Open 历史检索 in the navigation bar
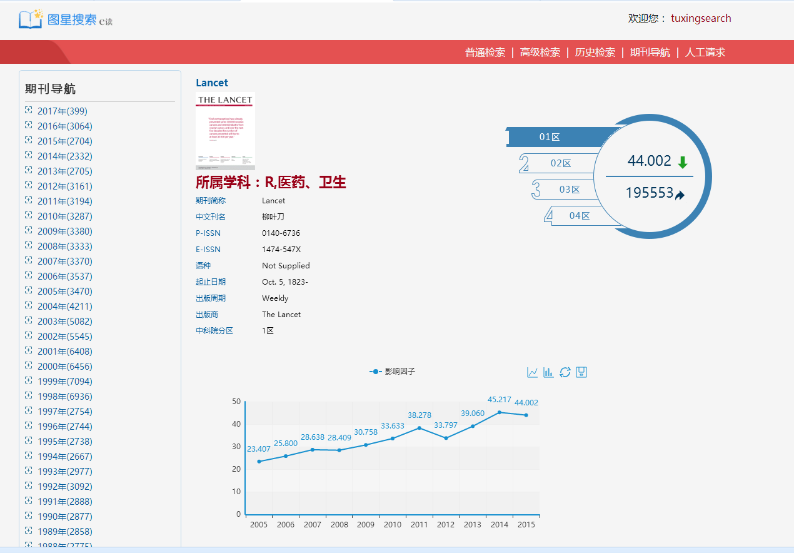794x553 pixels. click(x=595, y=53)
